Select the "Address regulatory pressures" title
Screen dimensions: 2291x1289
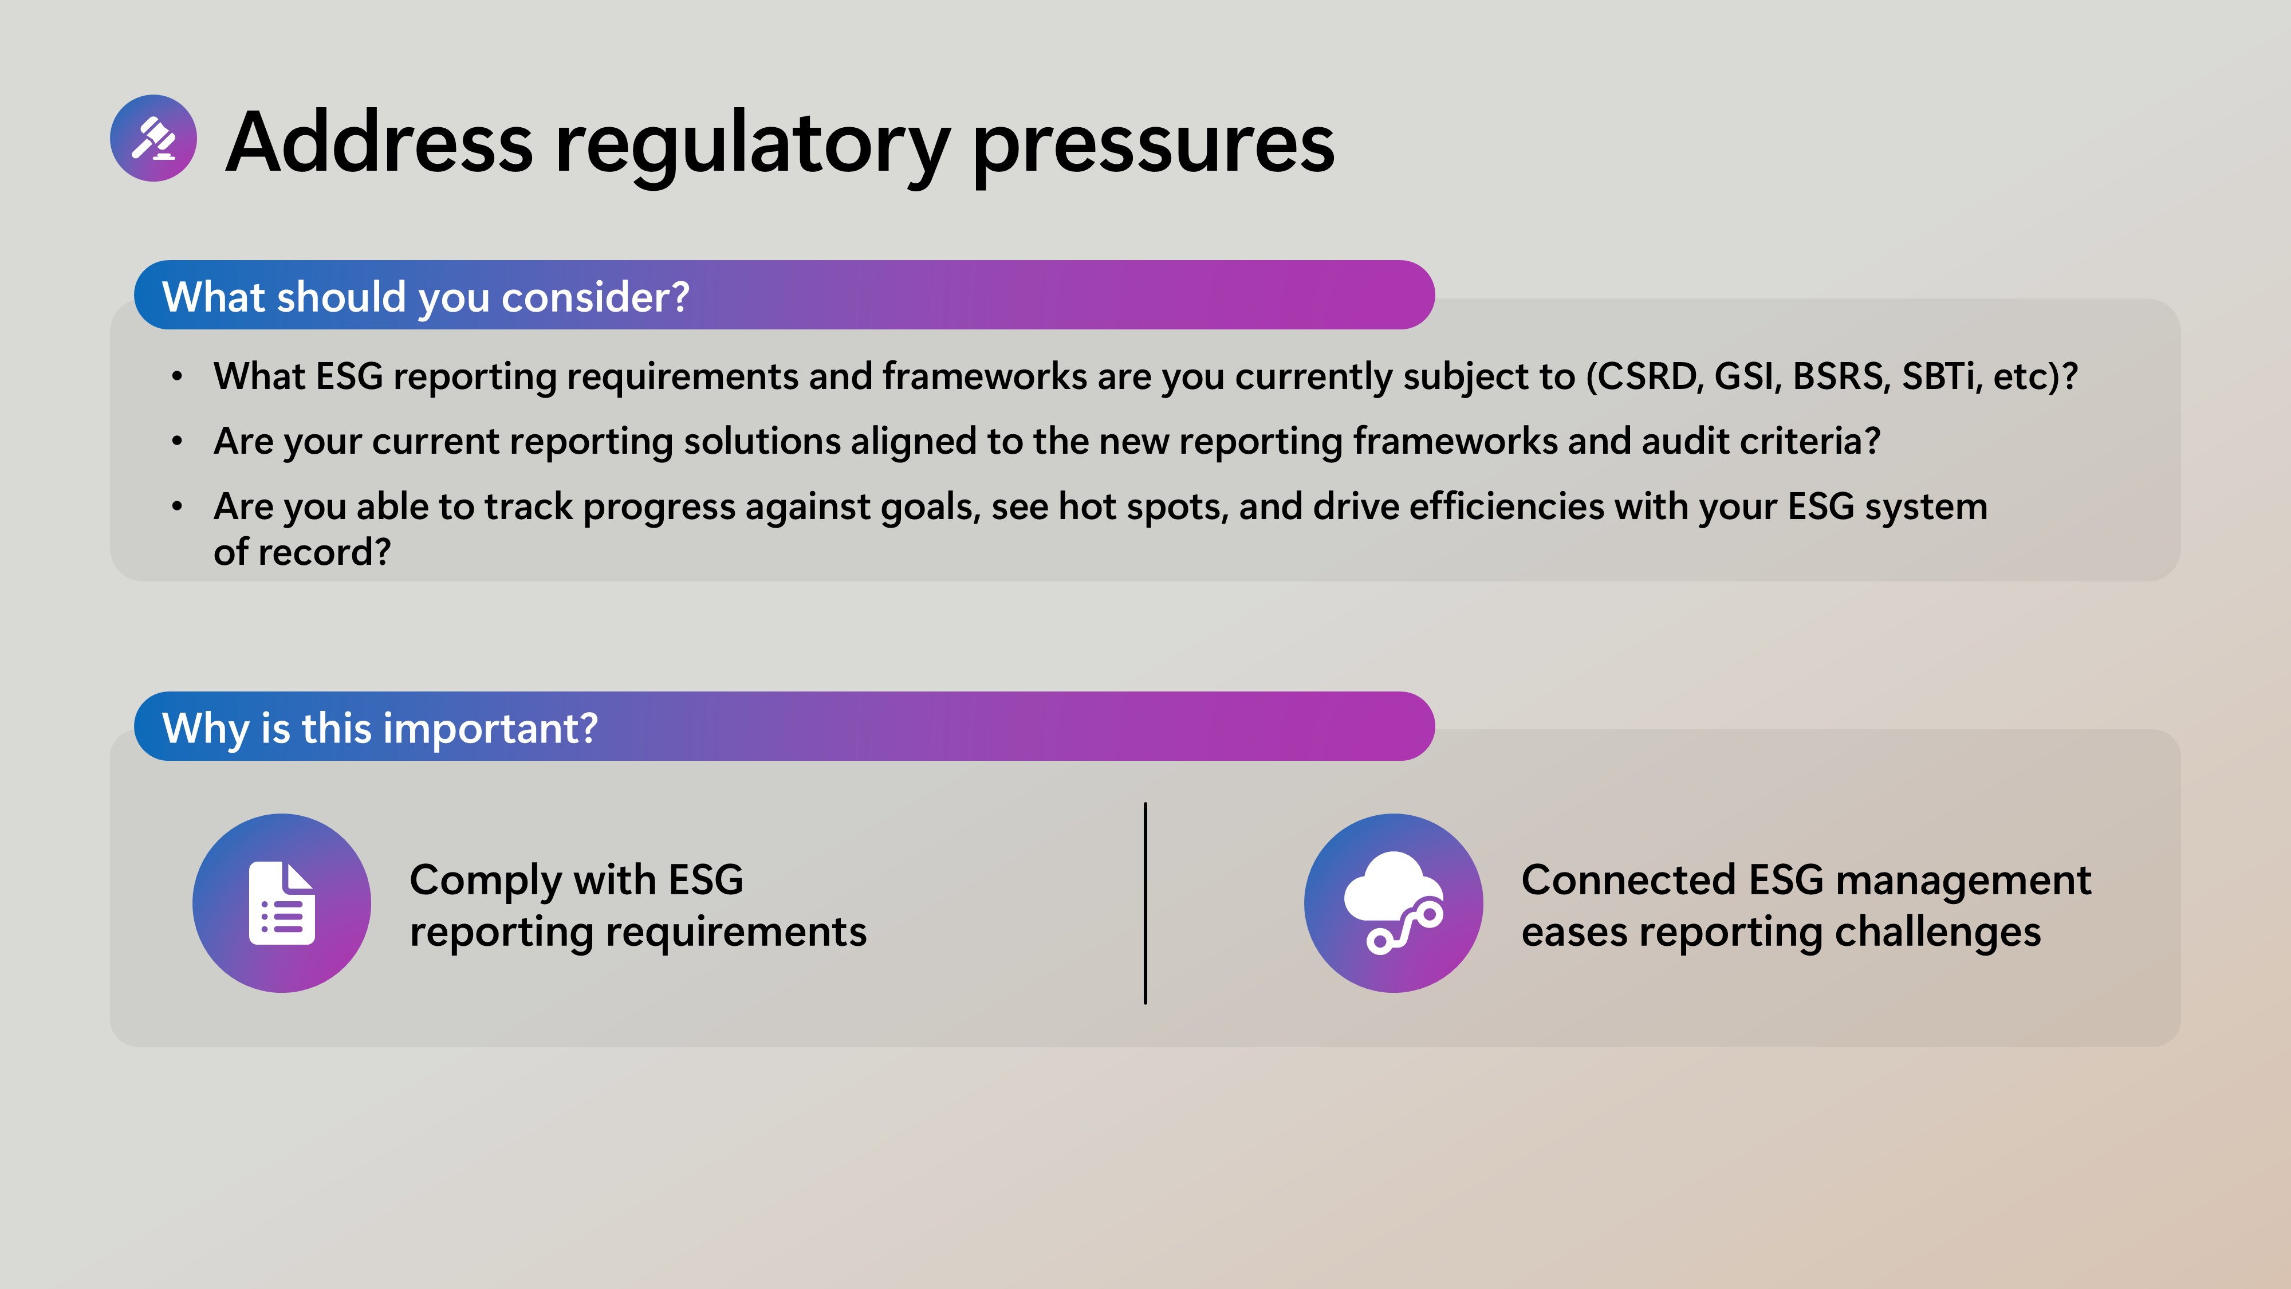pyautogui.click(x=779, y=142)
